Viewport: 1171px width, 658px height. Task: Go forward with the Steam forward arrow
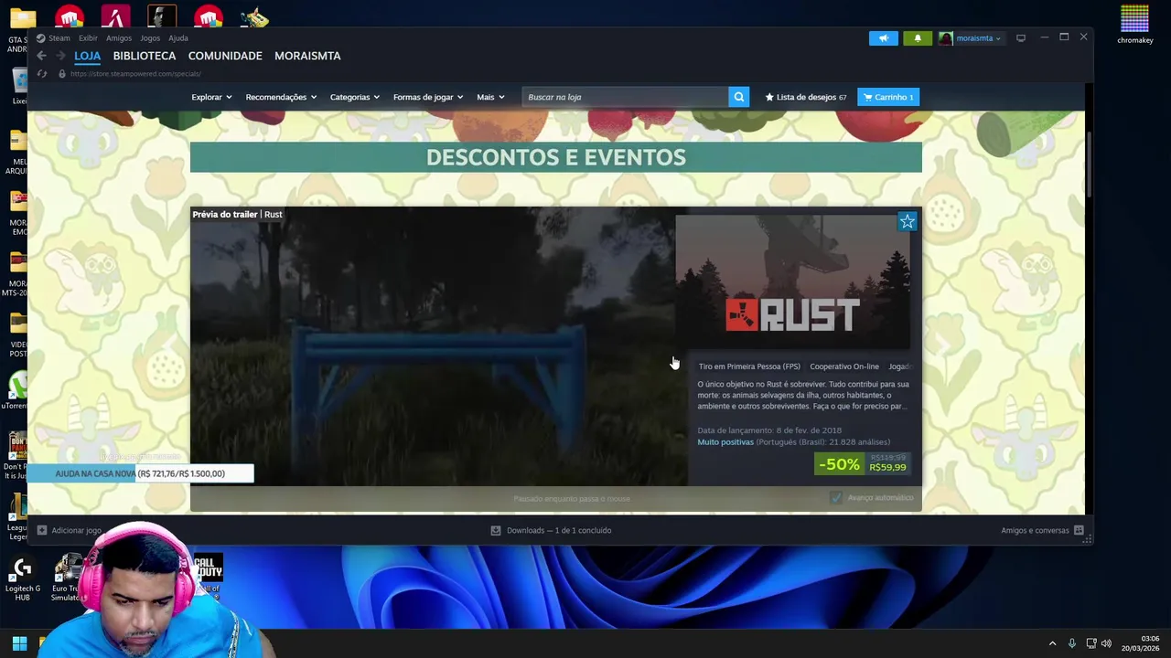click(x=61, y=56)
